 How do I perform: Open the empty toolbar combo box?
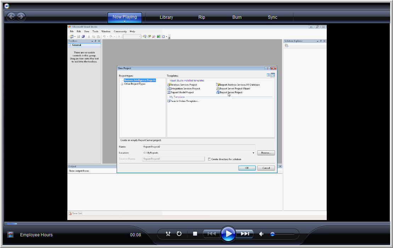point(132,36)
